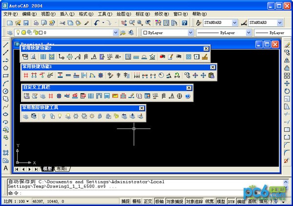Click the blue help icon in 自定义工具栏
Viewport: 293px width, 206px height.
[x=188, y=96]
